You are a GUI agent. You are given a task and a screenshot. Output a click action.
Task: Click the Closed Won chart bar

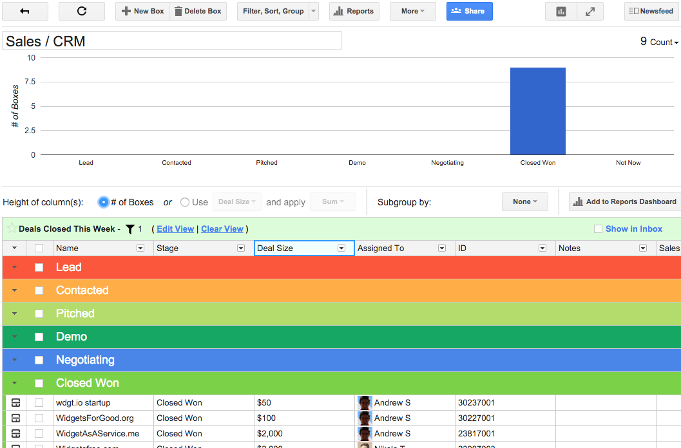tap(538, 111)
